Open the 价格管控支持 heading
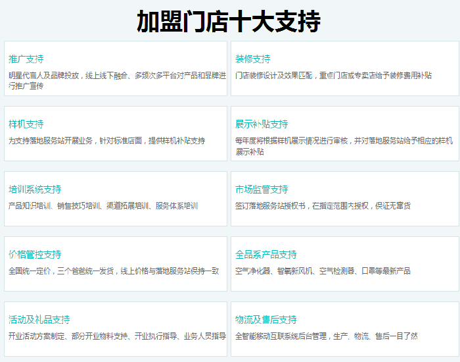 pyautogui.click(x=35, y=255)
